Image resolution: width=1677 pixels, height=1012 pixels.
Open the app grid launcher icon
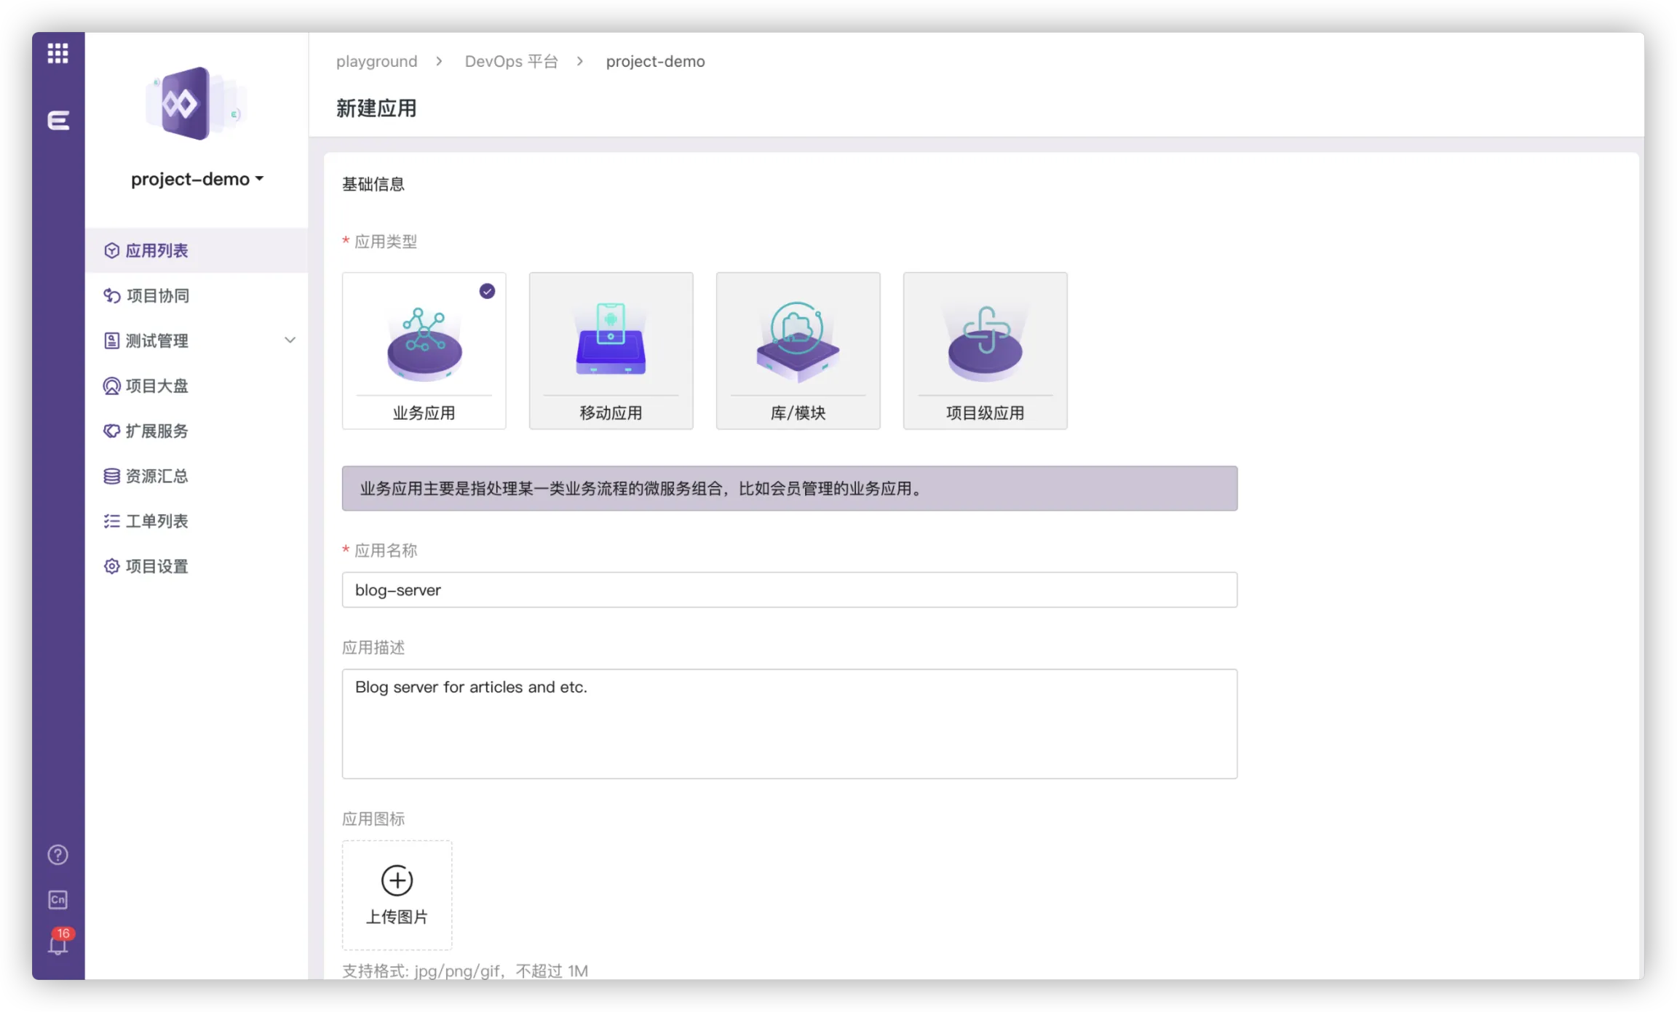tap(58, 53)
